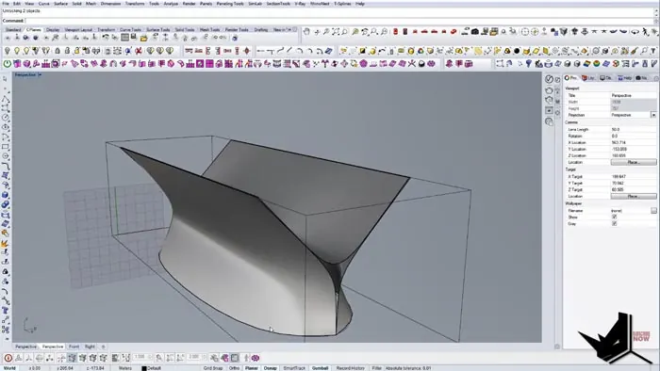The width and height of the screenshot is (660, 371).
Task: Switch to the Help panel tab
Action: click(624, 78)
